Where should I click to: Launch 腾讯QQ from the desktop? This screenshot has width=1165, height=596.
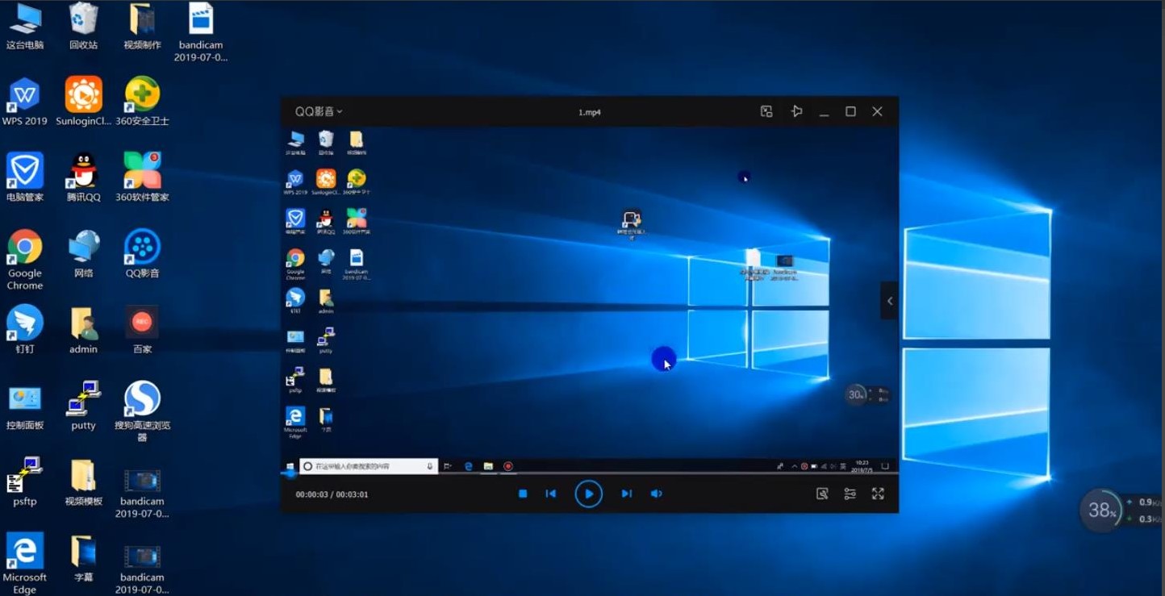click(x=84, y=177)
